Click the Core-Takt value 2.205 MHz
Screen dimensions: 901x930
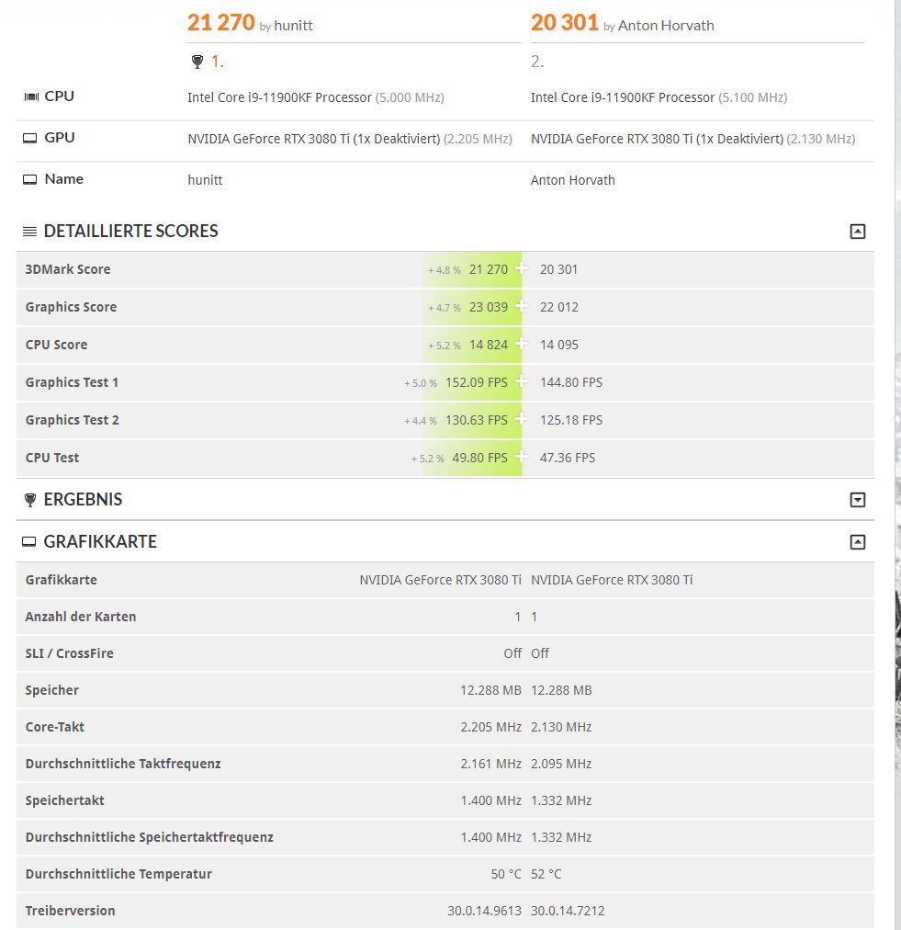(x=490, y=727)
